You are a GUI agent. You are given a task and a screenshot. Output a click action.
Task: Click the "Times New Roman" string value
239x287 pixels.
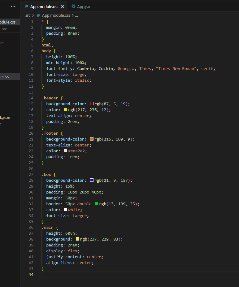click(176, 69)
